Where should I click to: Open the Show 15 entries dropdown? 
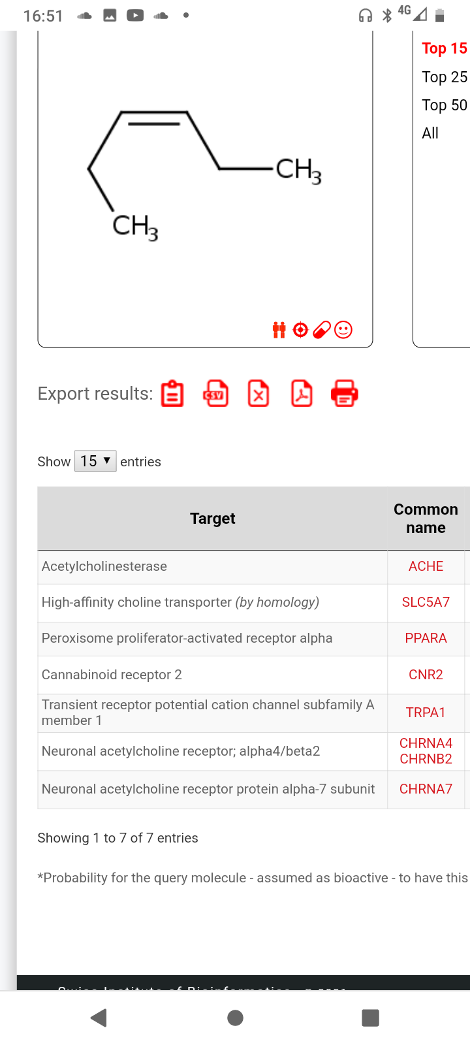95,461
